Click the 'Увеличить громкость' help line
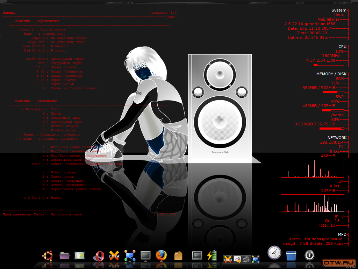This screenshot has width=358, height=269. [x=46, y=139]
